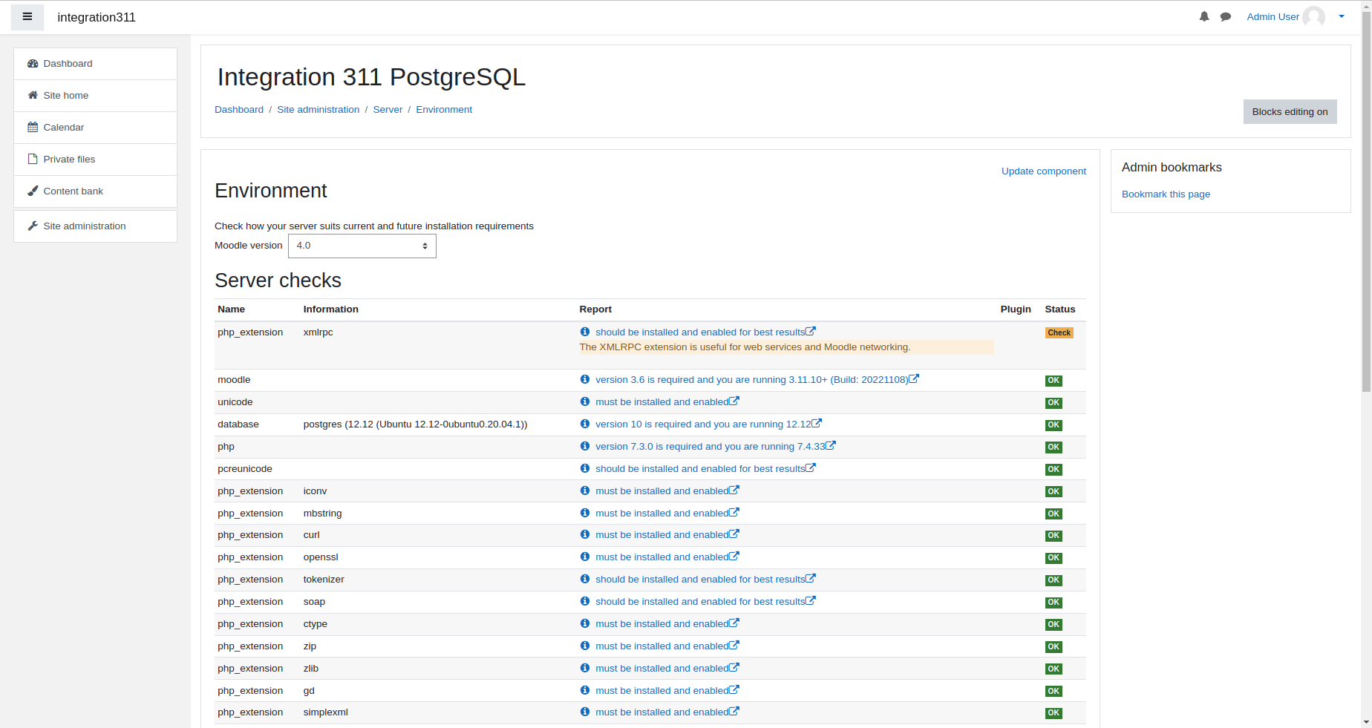Open the unicode 'must be installed' link
The width and height of the screenshot is (1372, 728).
pyautogui.click(x=661, y=402)
